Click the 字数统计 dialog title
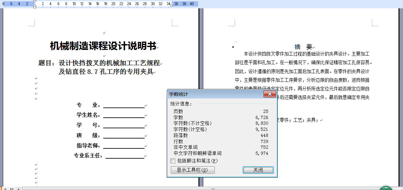The width and height of the screenshot is (403, 190). point(179,94)
